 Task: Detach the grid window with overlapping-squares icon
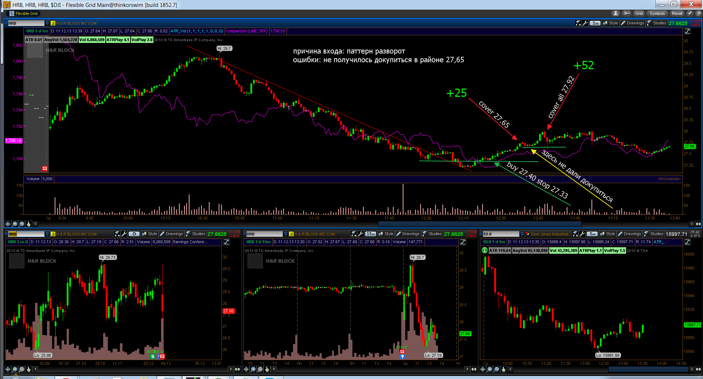699,13
